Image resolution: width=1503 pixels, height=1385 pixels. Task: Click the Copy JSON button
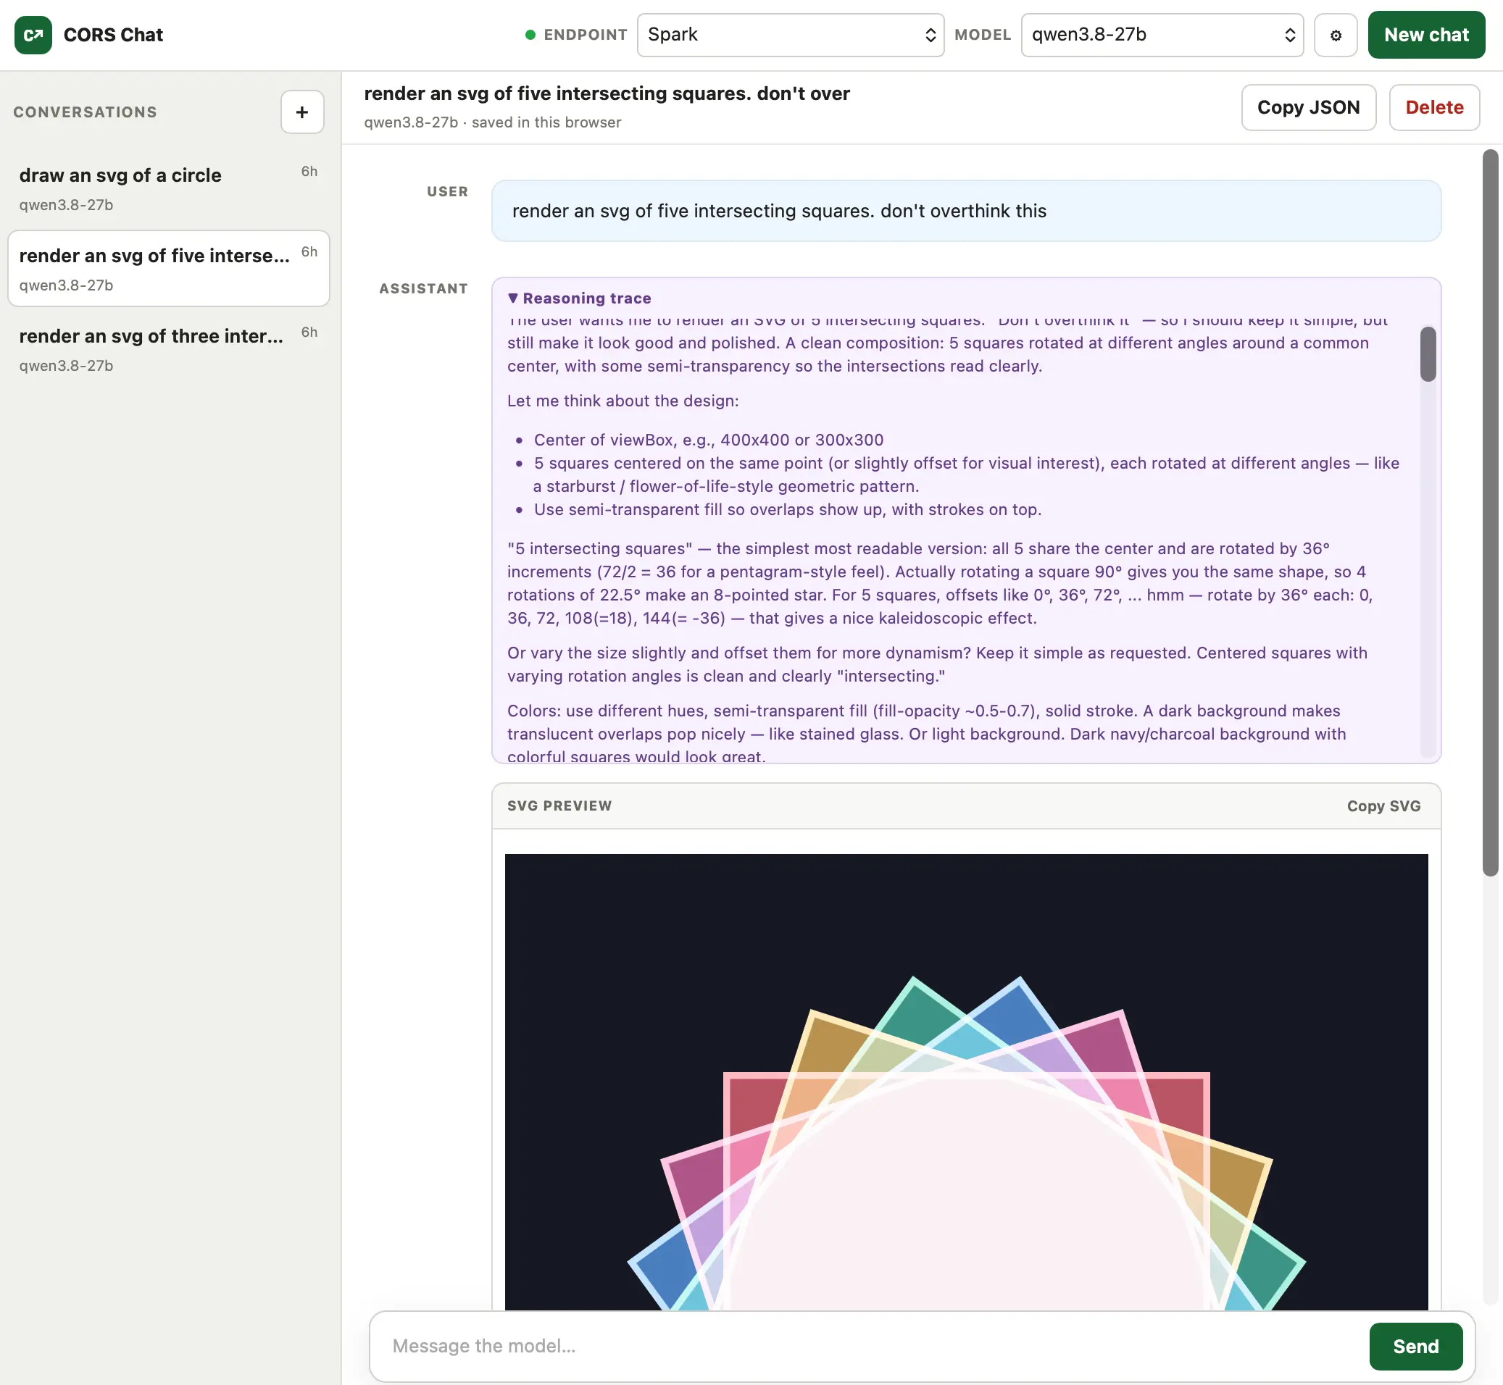[x=1308, y=107]
